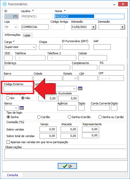Click the ID field showing 171
This screenshot has height=179, width=130.
12,16
